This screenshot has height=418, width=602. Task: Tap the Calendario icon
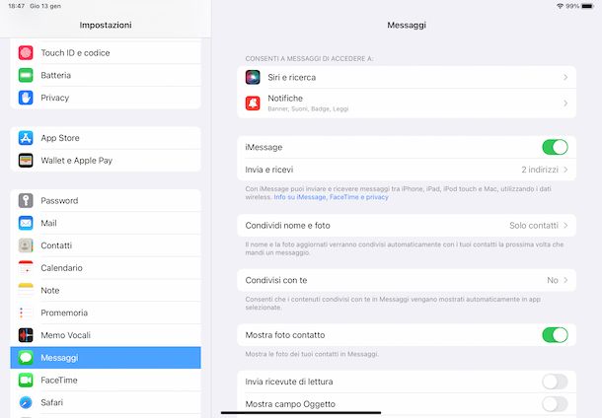(x=26, y=268)
